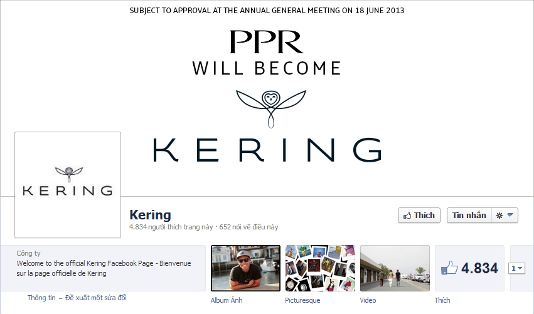Open the Album Ảnh photo thumbnail
The height and width of the screenshot is (314, 534).
pyautogui.click(x=245, y=268)
